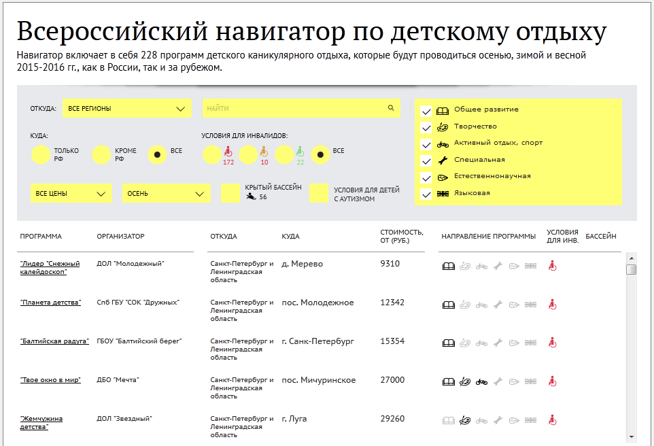Click the Организатор column header
The height and width of the screenshot is (446, 654).
(x=120, y=236)
